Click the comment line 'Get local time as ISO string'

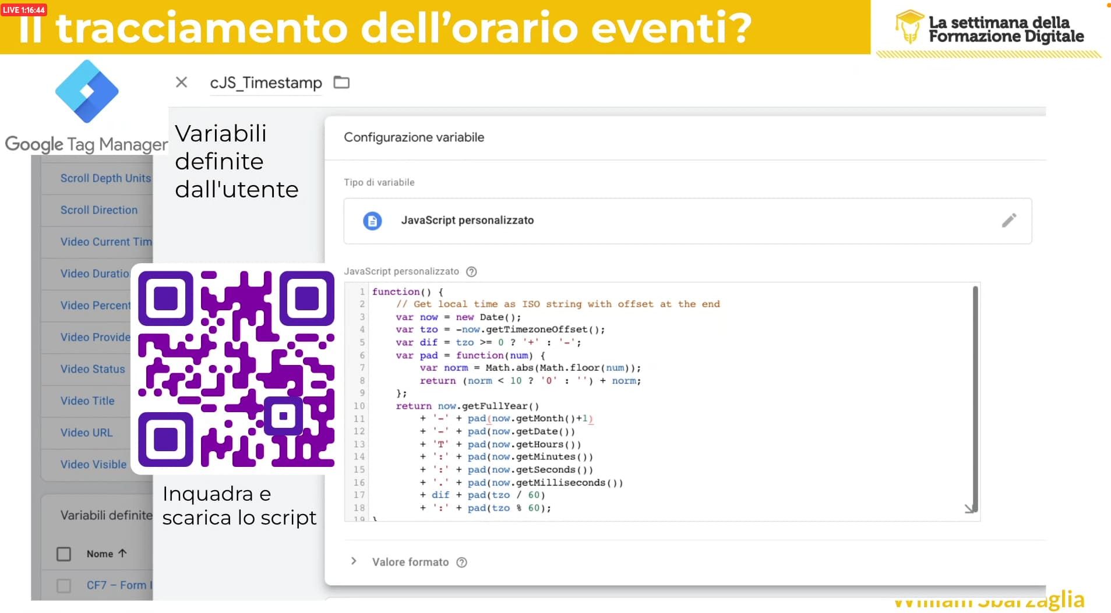click(558, 304)
